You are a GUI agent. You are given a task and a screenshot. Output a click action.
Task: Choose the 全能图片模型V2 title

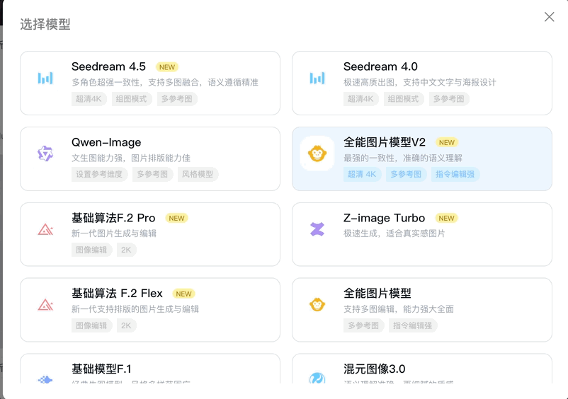click(385, 142)
